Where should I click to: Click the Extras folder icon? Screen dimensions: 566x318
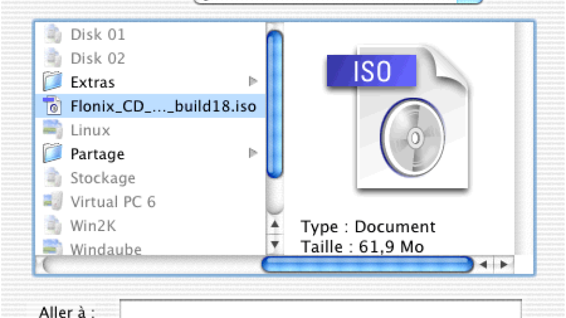pos(52,81)
